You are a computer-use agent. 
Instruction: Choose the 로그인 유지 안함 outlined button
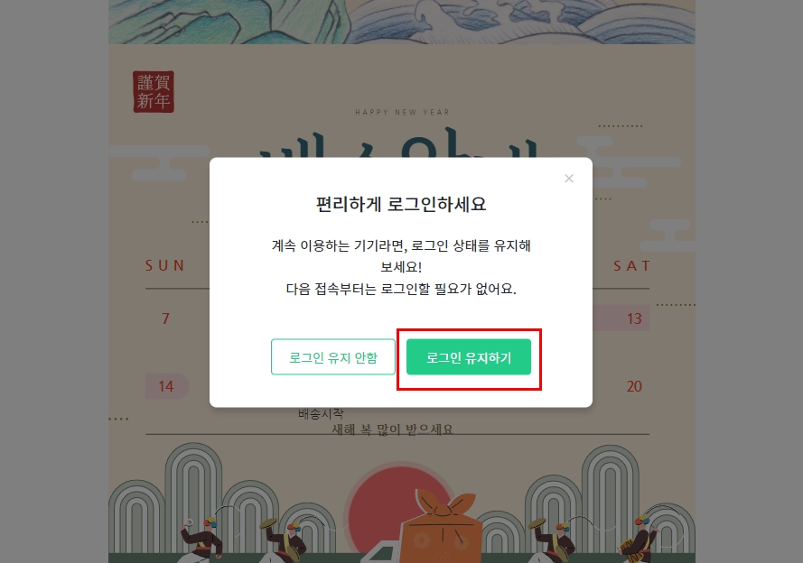coord(333,357)
